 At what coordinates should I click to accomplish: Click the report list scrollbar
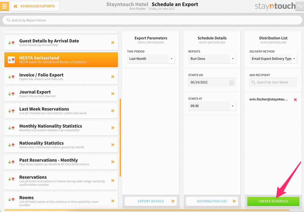120,138
